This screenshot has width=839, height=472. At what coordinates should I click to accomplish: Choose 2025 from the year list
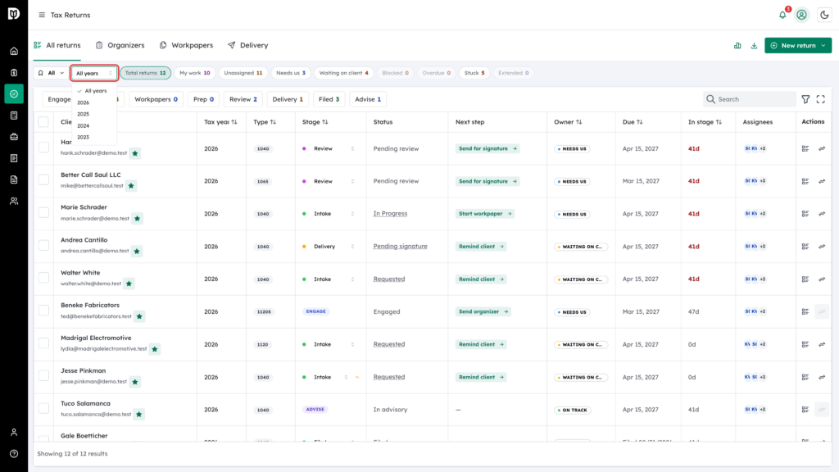click(83, 114)
